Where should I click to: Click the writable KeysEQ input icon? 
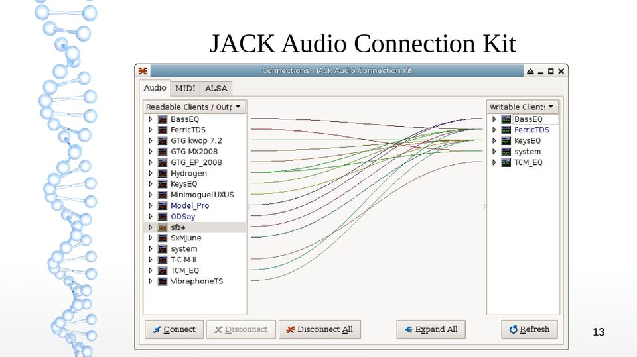(x=506, y=141)
